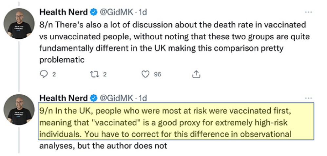The width and height of the screenshot is (327, 156).
Task: Reply to the 8/n tweet
Action: coord(44,74)
